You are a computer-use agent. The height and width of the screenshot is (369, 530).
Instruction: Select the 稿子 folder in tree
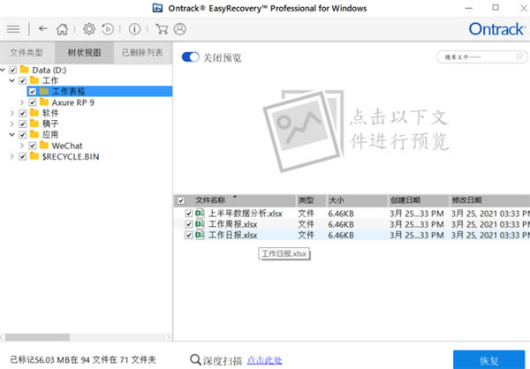click(50, 124)
